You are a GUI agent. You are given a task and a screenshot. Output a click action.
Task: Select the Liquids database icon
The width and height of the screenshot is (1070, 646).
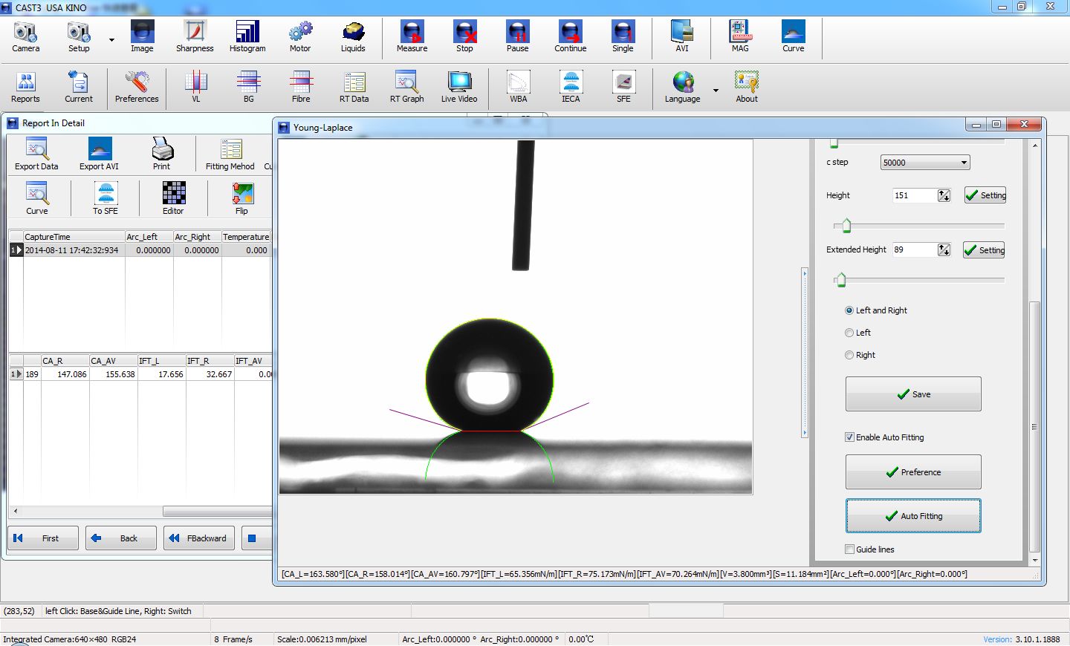353,36
